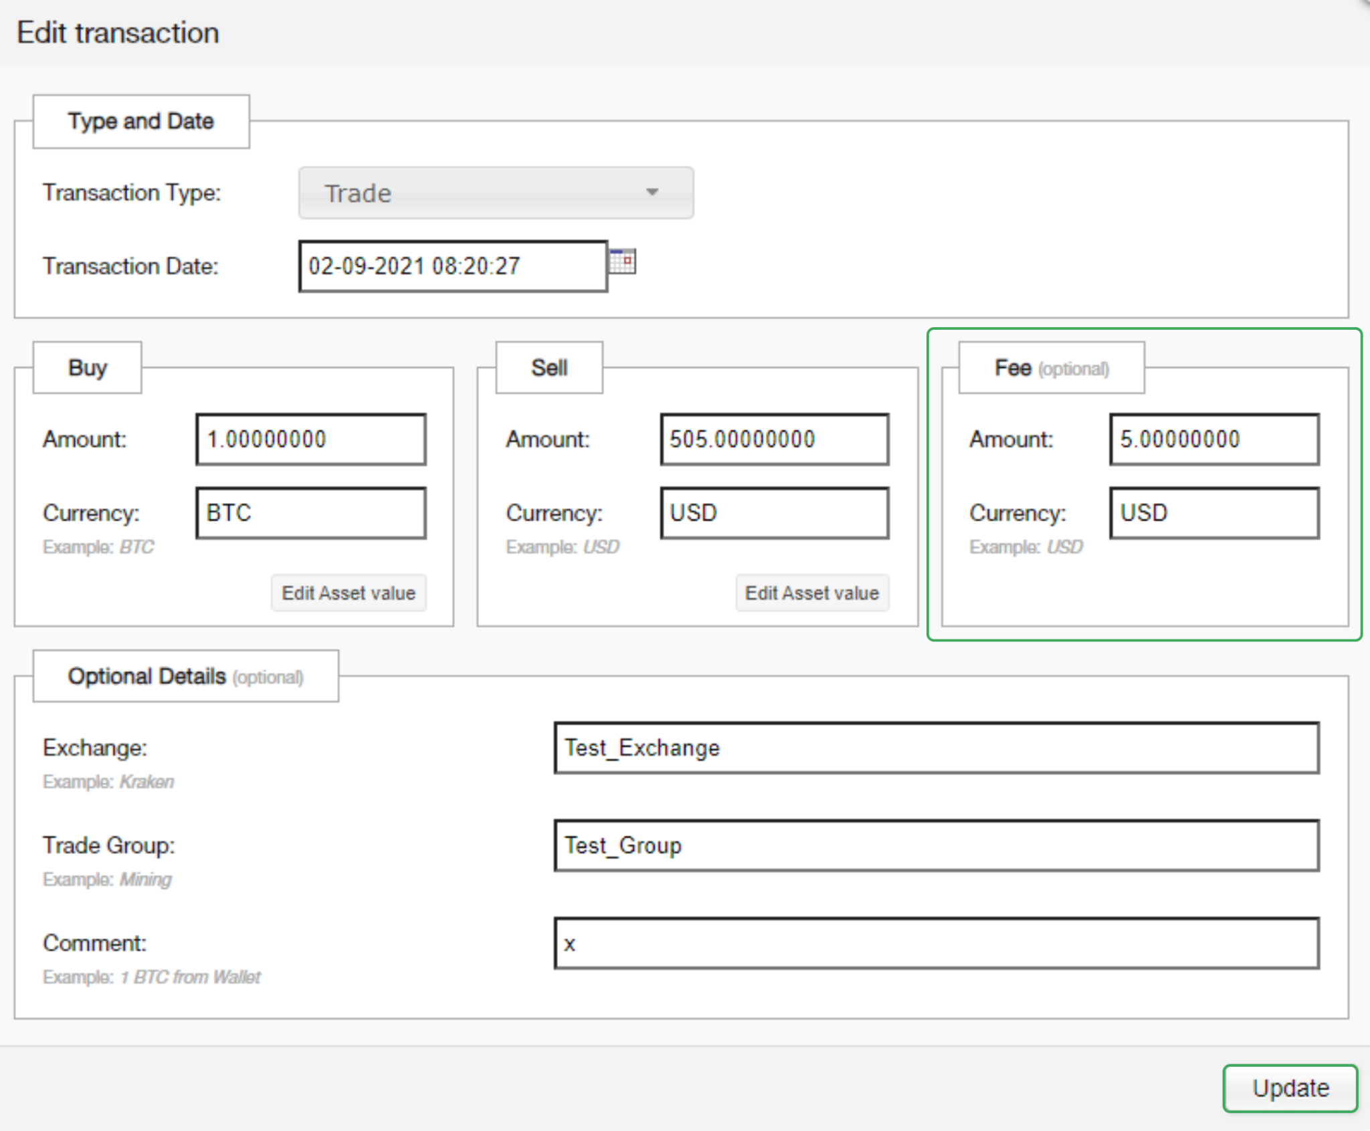Click the Fee Currency USD field
The height and width of the screenshot is (1131, 1370).
[1213, 513]
